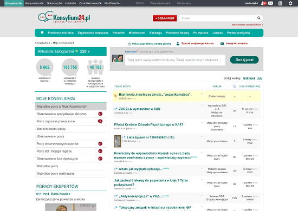This screenshot has height=211, width=298.
Task: Open the messages envelope icon
Action: [270, 3]
